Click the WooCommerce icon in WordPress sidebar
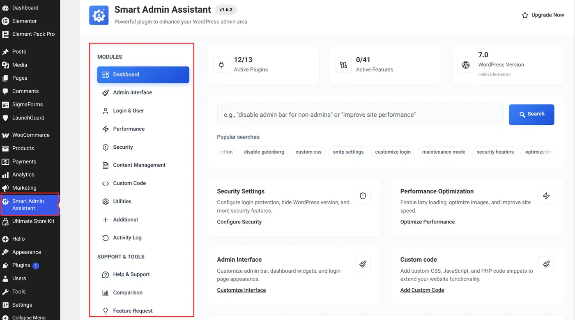 pyautogui.click(x=5, y=135)
